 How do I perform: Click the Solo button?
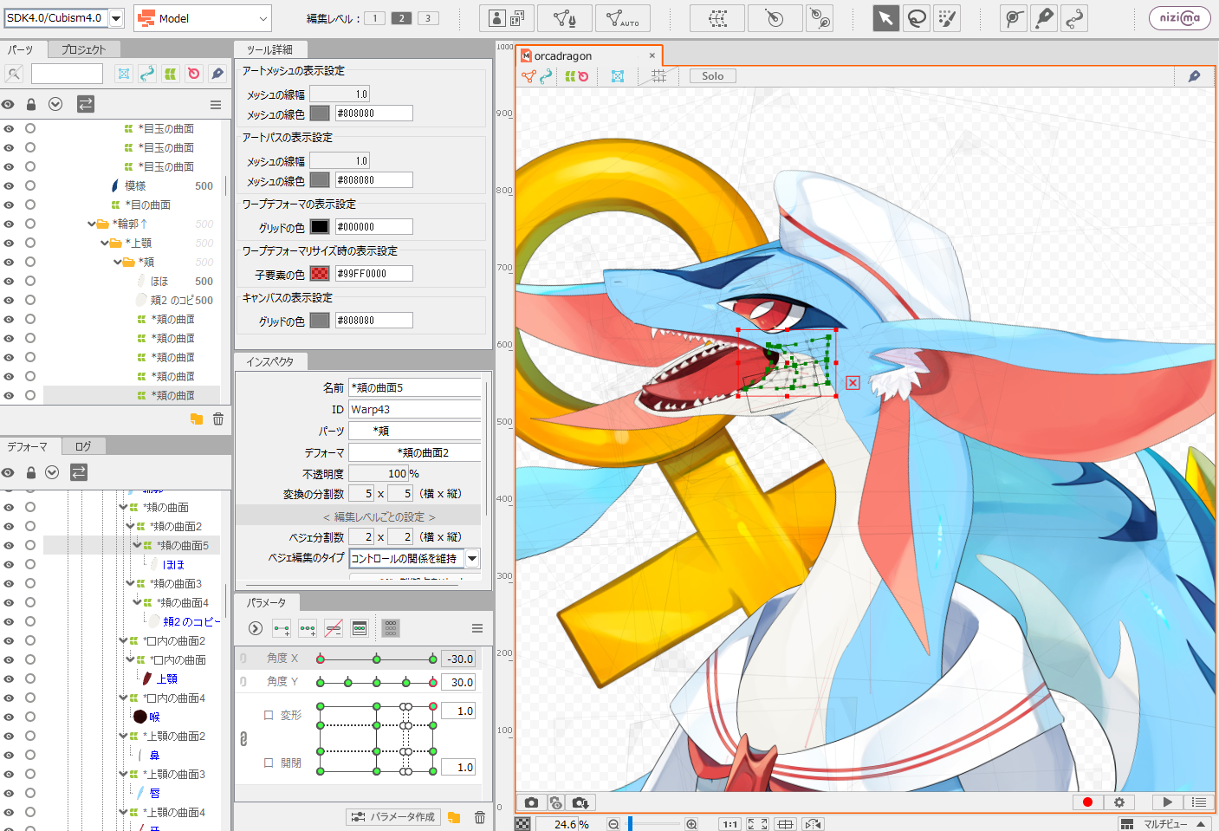coord(713,76)
